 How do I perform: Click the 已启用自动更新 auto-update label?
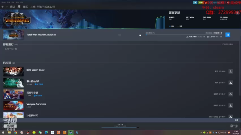228,44
